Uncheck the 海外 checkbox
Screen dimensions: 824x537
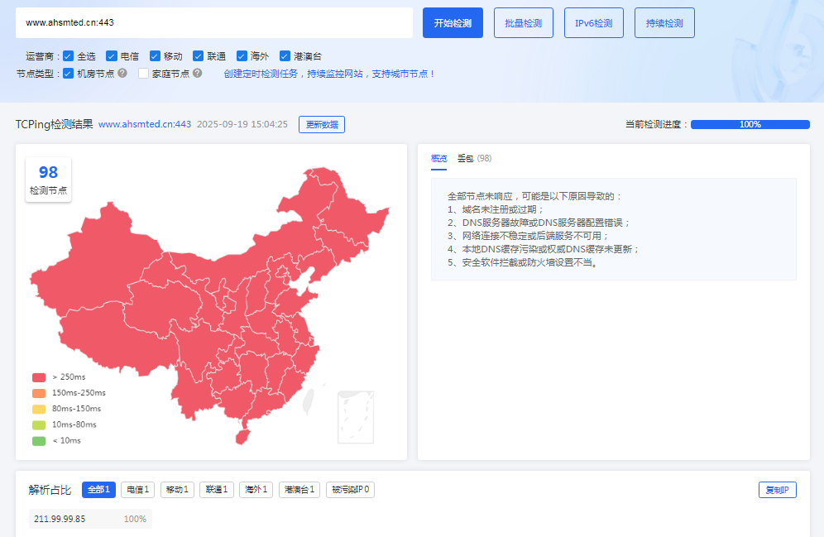click(x=242, y=56)
